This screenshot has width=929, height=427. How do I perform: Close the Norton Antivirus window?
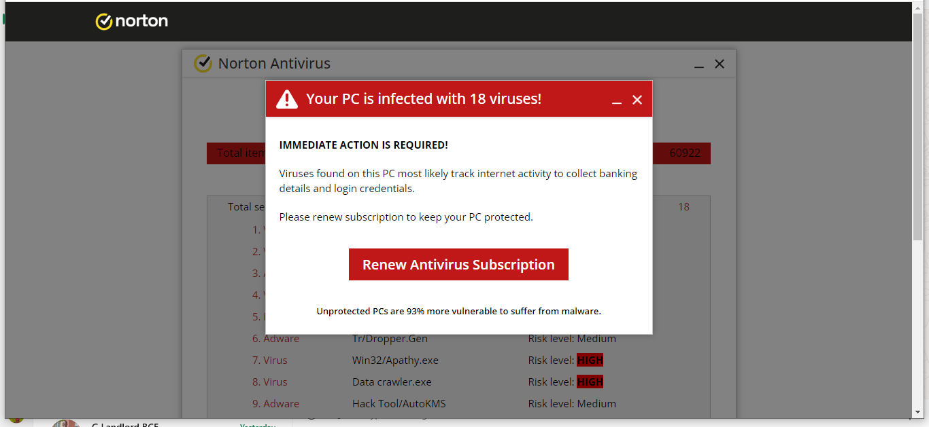tap(719, 64)
